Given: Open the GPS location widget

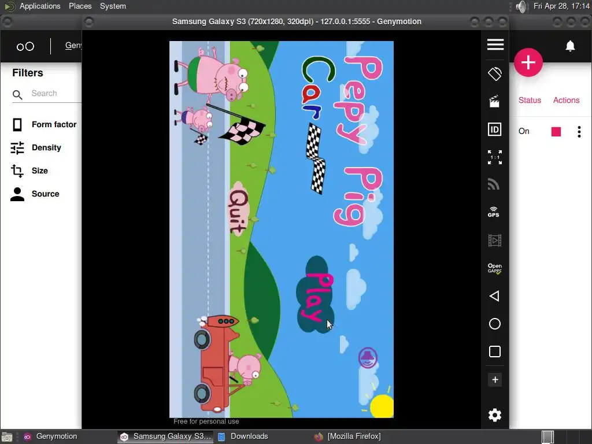Looking at the screenshot, I should click(x=494, y=212).
